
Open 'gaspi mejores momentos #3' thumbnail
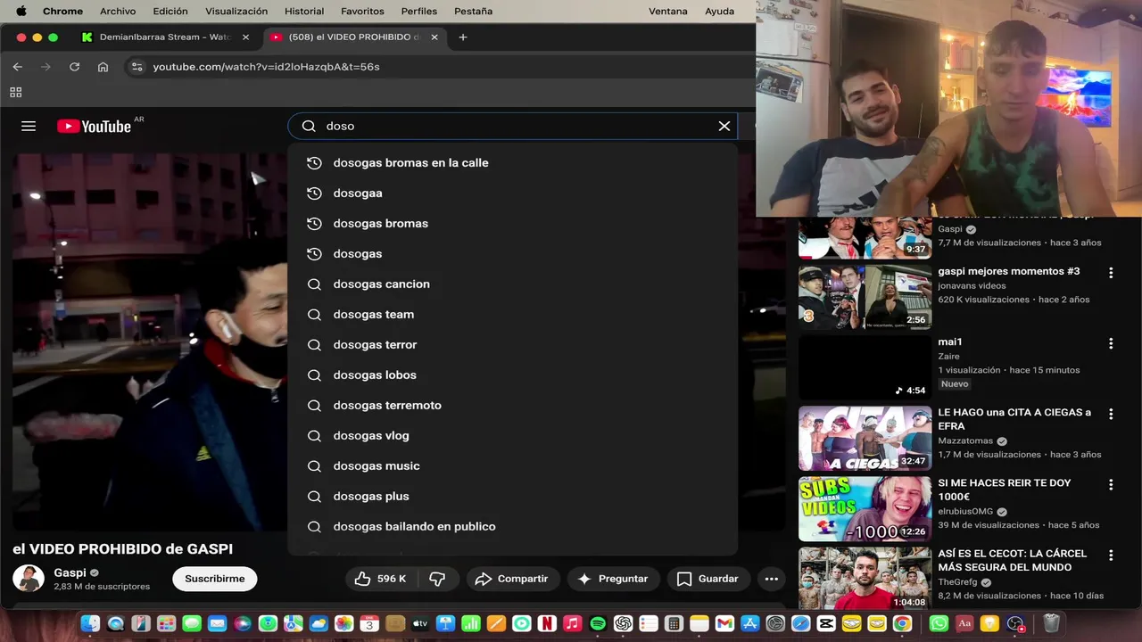tap(865, 297)
